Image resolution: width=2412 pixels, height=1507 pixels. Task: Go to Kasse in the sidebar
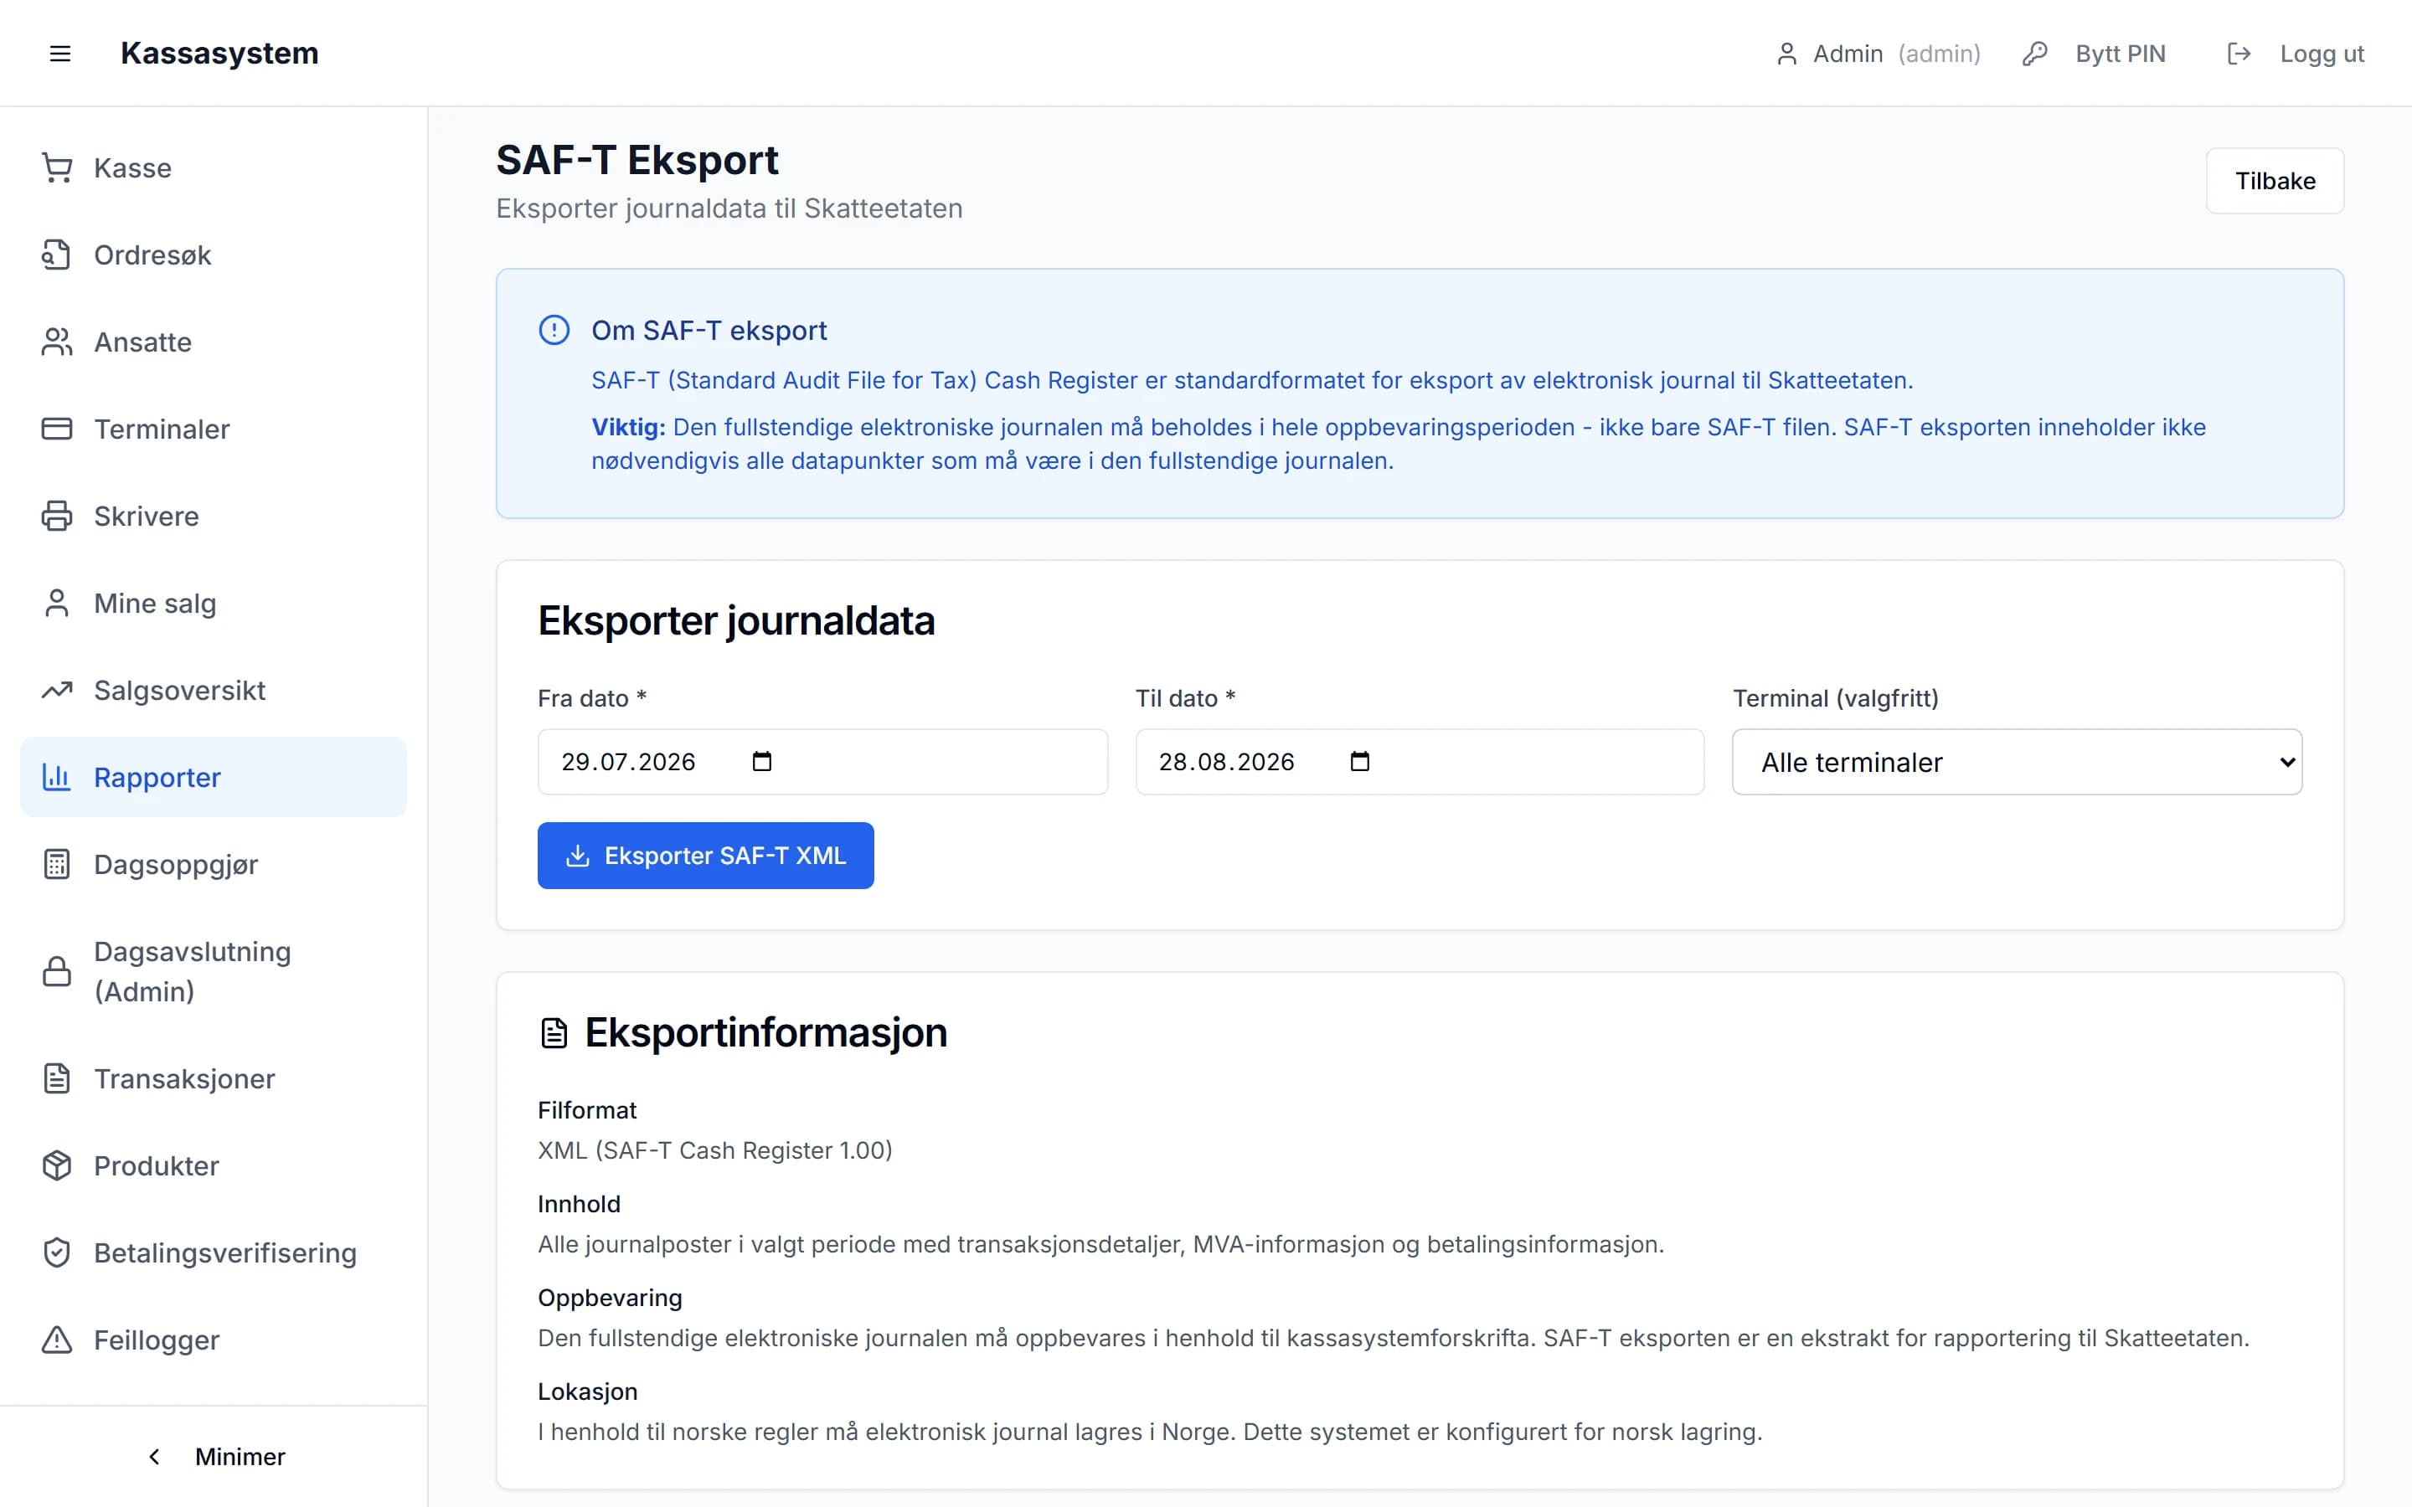coord(214,167)
